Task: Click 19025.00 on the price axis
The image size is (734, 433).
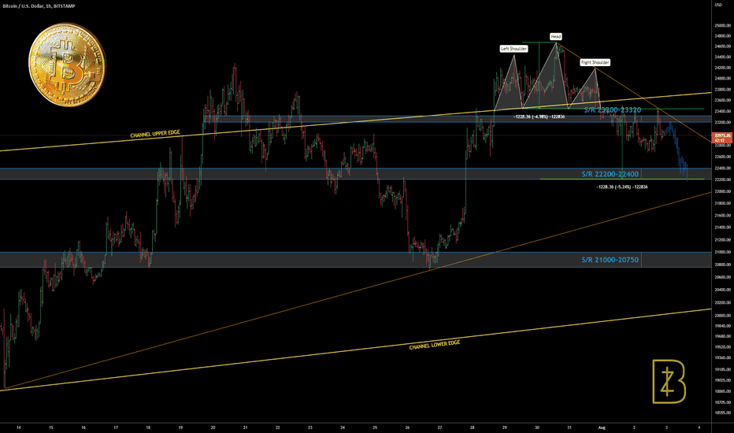Action: pos(723,380)
